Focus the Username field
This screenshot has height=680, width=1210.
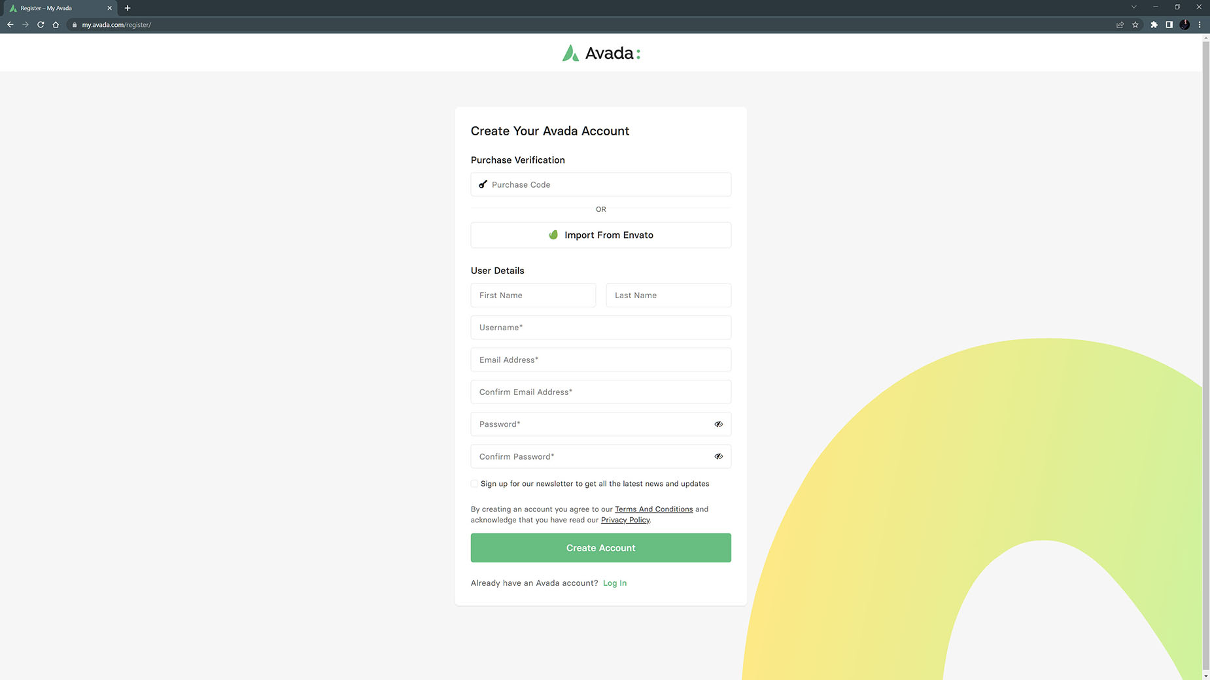(601, 328)
